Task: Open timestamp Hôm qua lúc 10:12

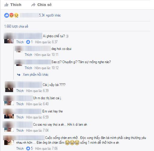Action: click(x=47, y=68)
